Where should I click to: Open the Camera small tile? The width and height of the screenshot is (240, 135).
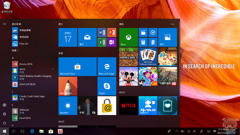coord(153,42)
